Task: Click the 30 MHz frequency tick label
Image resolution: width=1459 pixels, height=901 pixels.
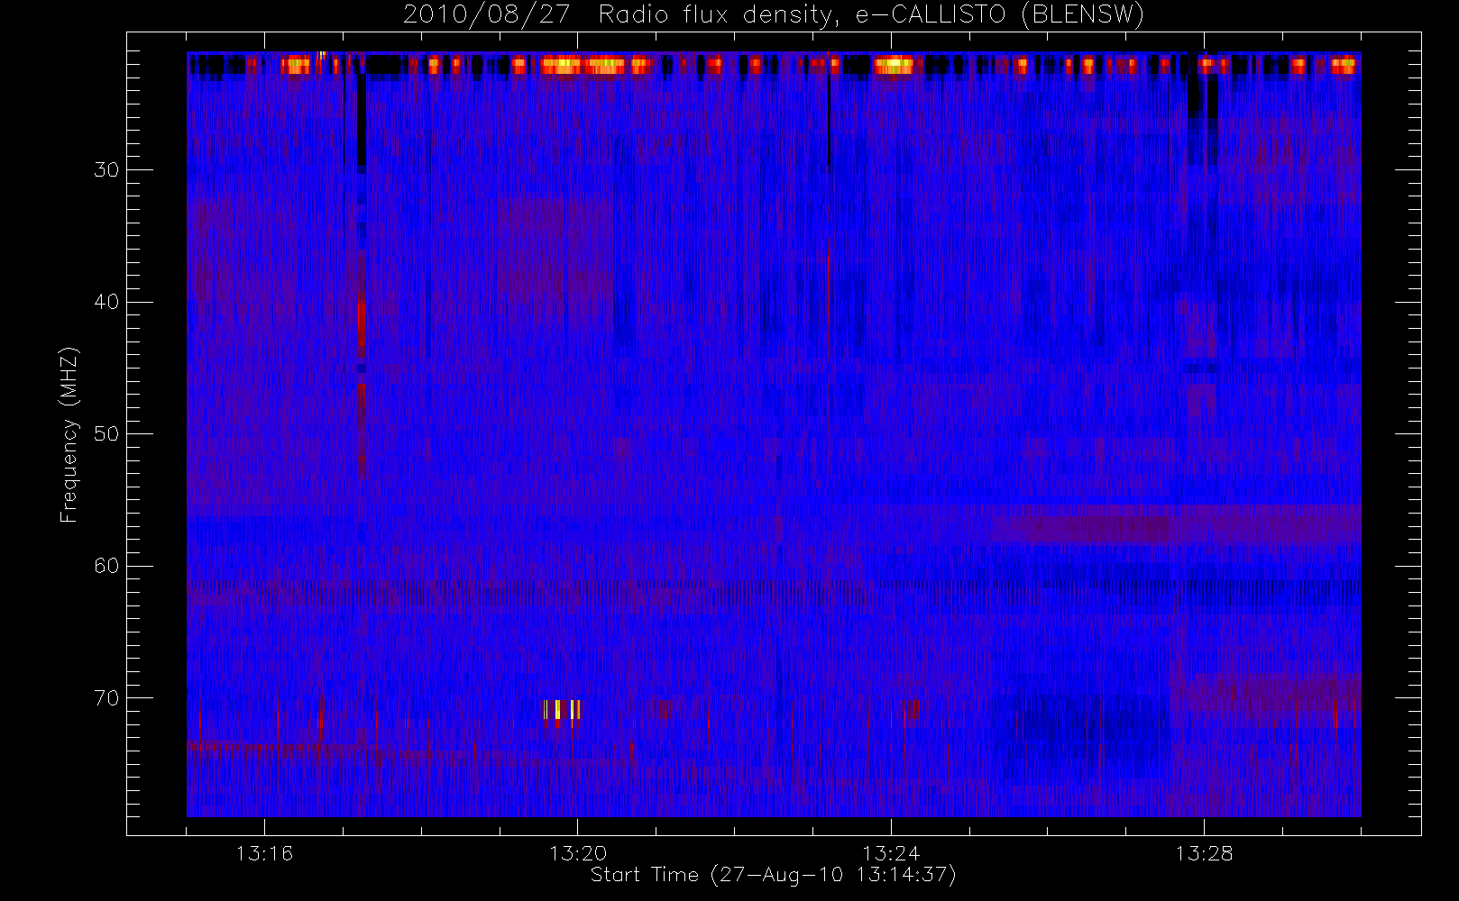Action: tap(106, 169)
